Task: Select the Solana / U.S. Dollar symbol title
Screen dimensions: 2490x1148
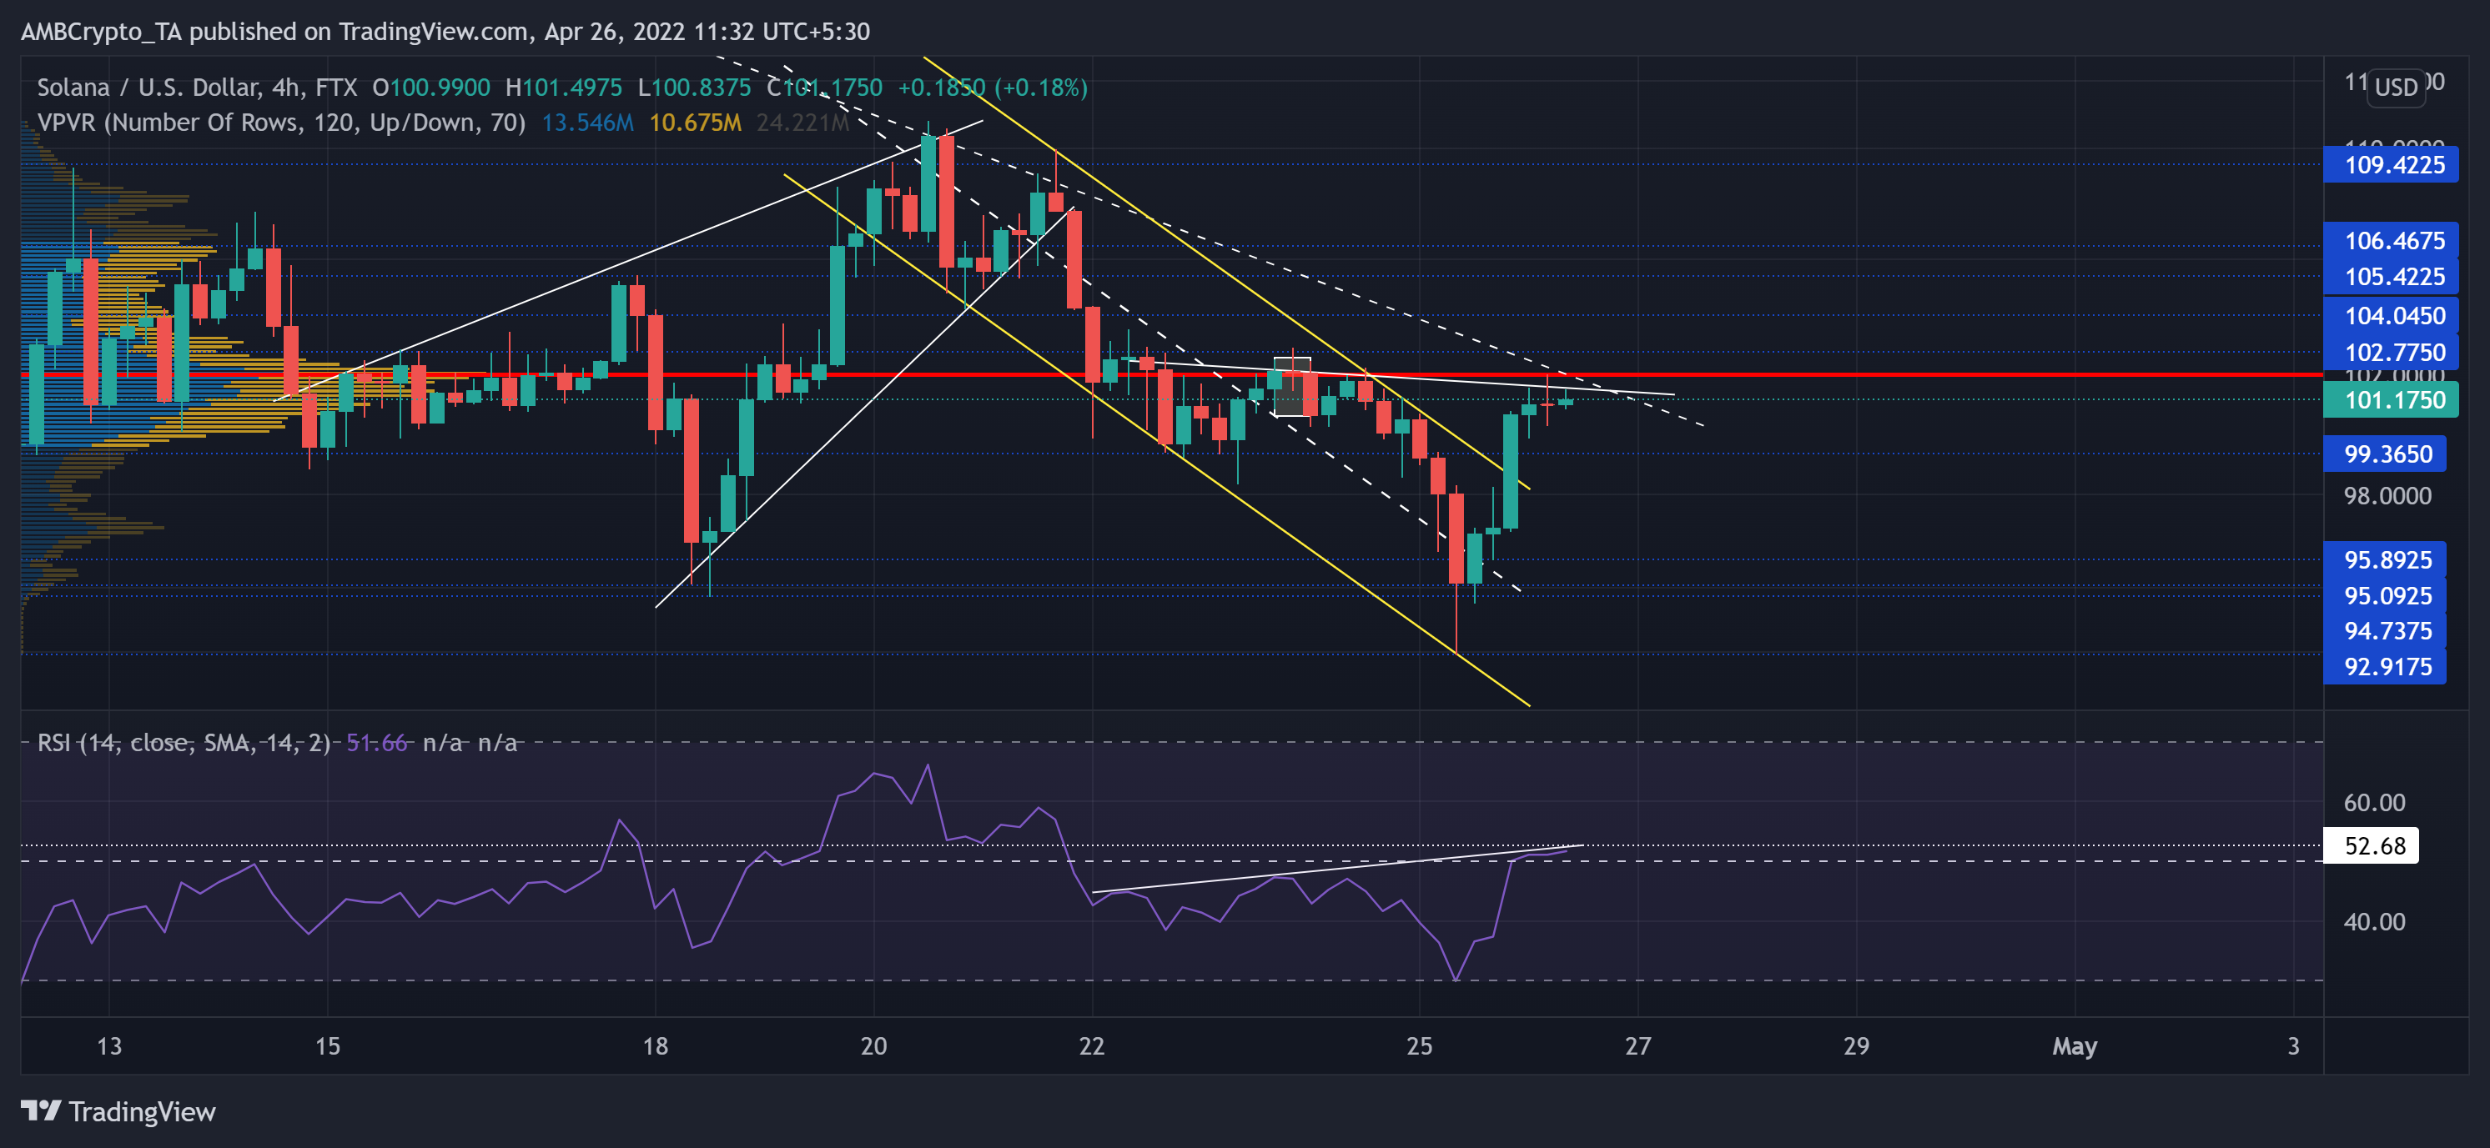Action: pos(196,87)
